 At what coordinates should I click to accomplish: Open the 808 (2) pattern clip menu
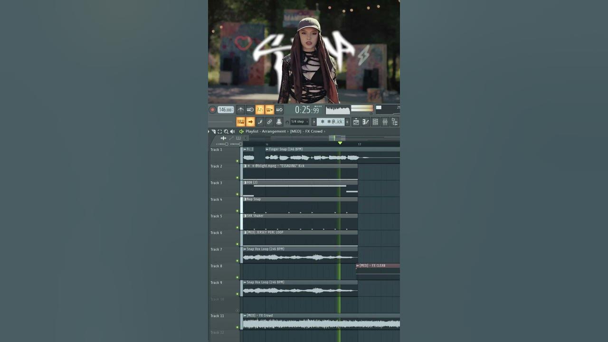pyautogui.click(x=245, y=183)
